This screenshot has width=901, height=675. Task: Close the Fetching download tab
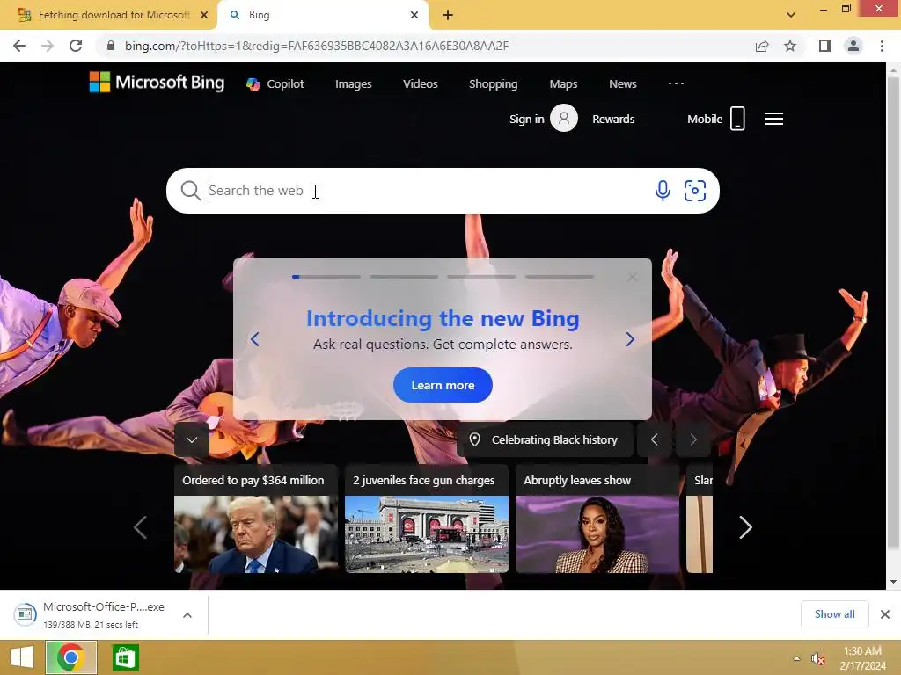click(x=204, y=15)
